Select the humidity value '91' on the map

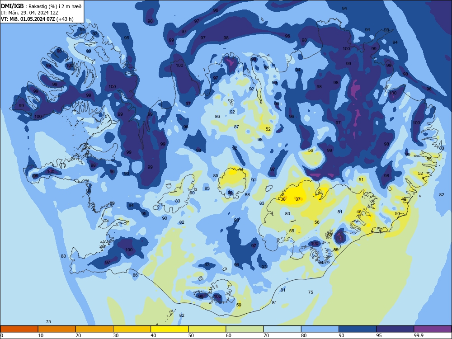point(254,179)
